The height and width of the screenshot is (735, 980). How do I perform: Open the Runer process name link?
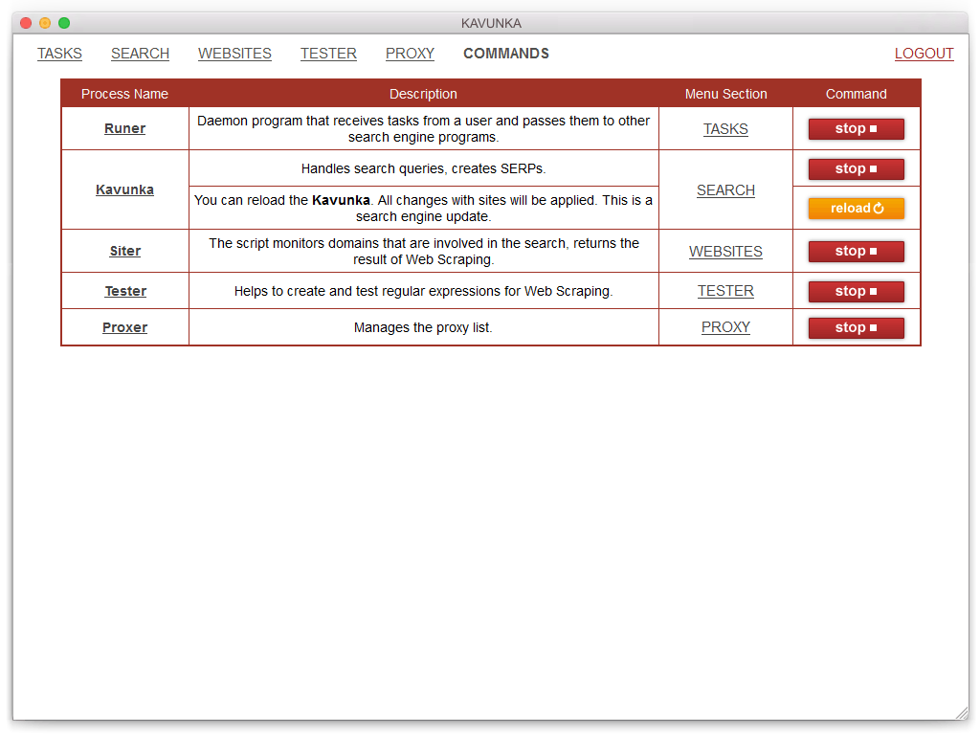click(x=124, y=129)
